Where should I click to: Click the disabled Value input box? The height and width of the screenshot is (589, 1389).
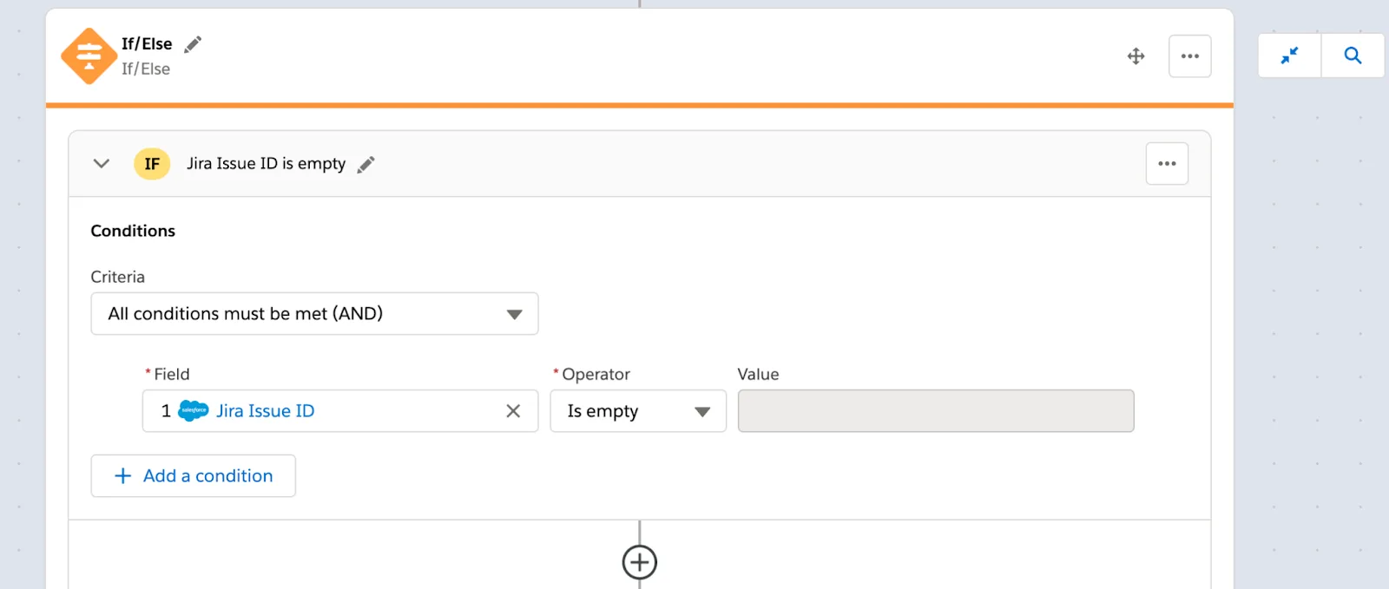935,410
